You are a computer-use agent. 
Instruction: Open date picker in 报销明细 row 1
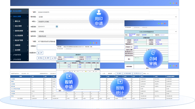point(69,65)
